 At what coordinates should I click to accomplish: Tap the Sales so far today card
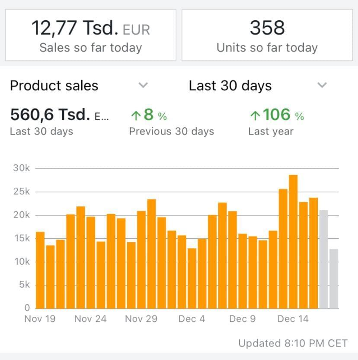[91, 35]
